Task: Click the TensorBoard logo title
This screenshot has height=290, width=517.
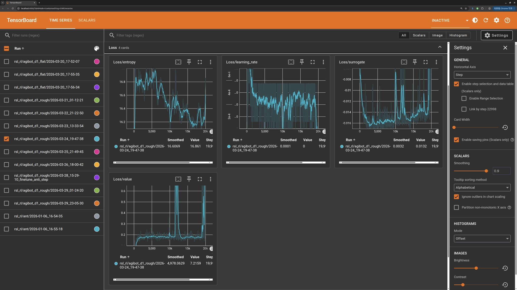Action: pyautogui.click(x=22, y=20)
